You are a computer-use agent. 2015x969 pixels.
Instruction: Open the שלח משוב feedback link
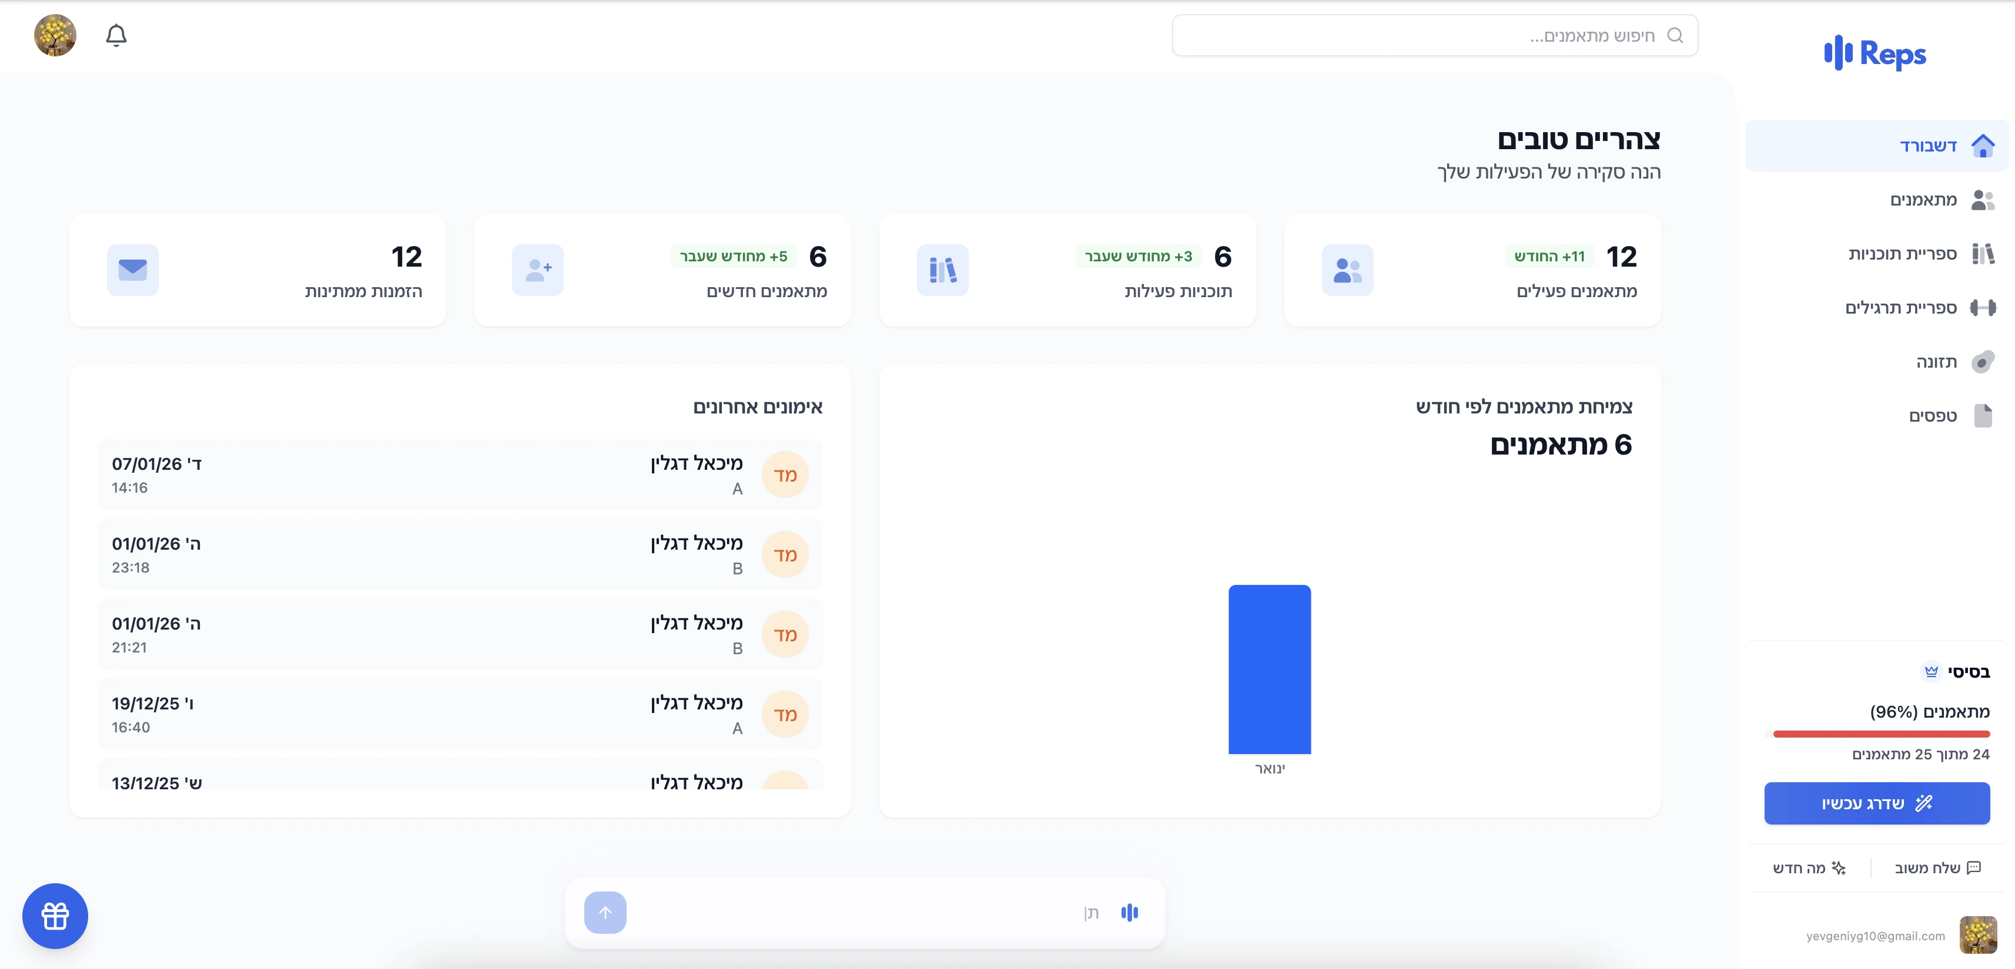[1937, 867]
